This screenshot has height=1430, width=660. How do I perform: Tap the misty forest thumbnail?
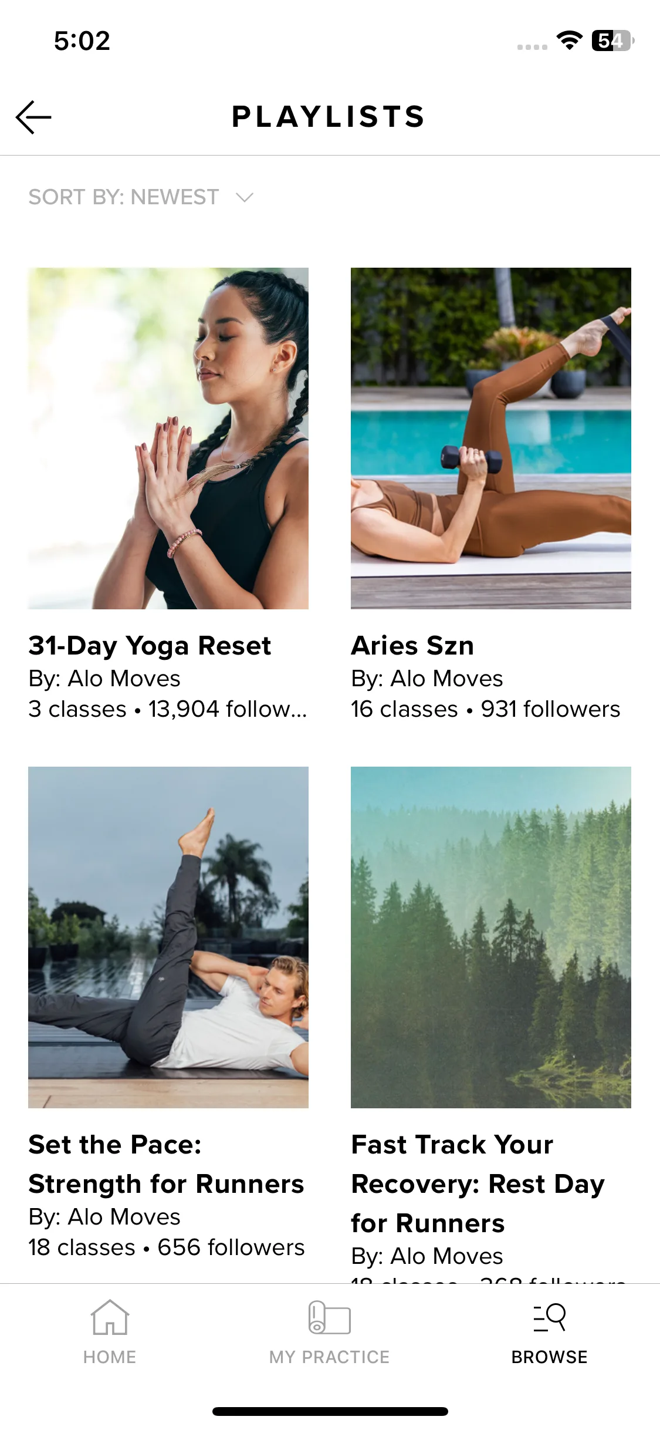491,937
